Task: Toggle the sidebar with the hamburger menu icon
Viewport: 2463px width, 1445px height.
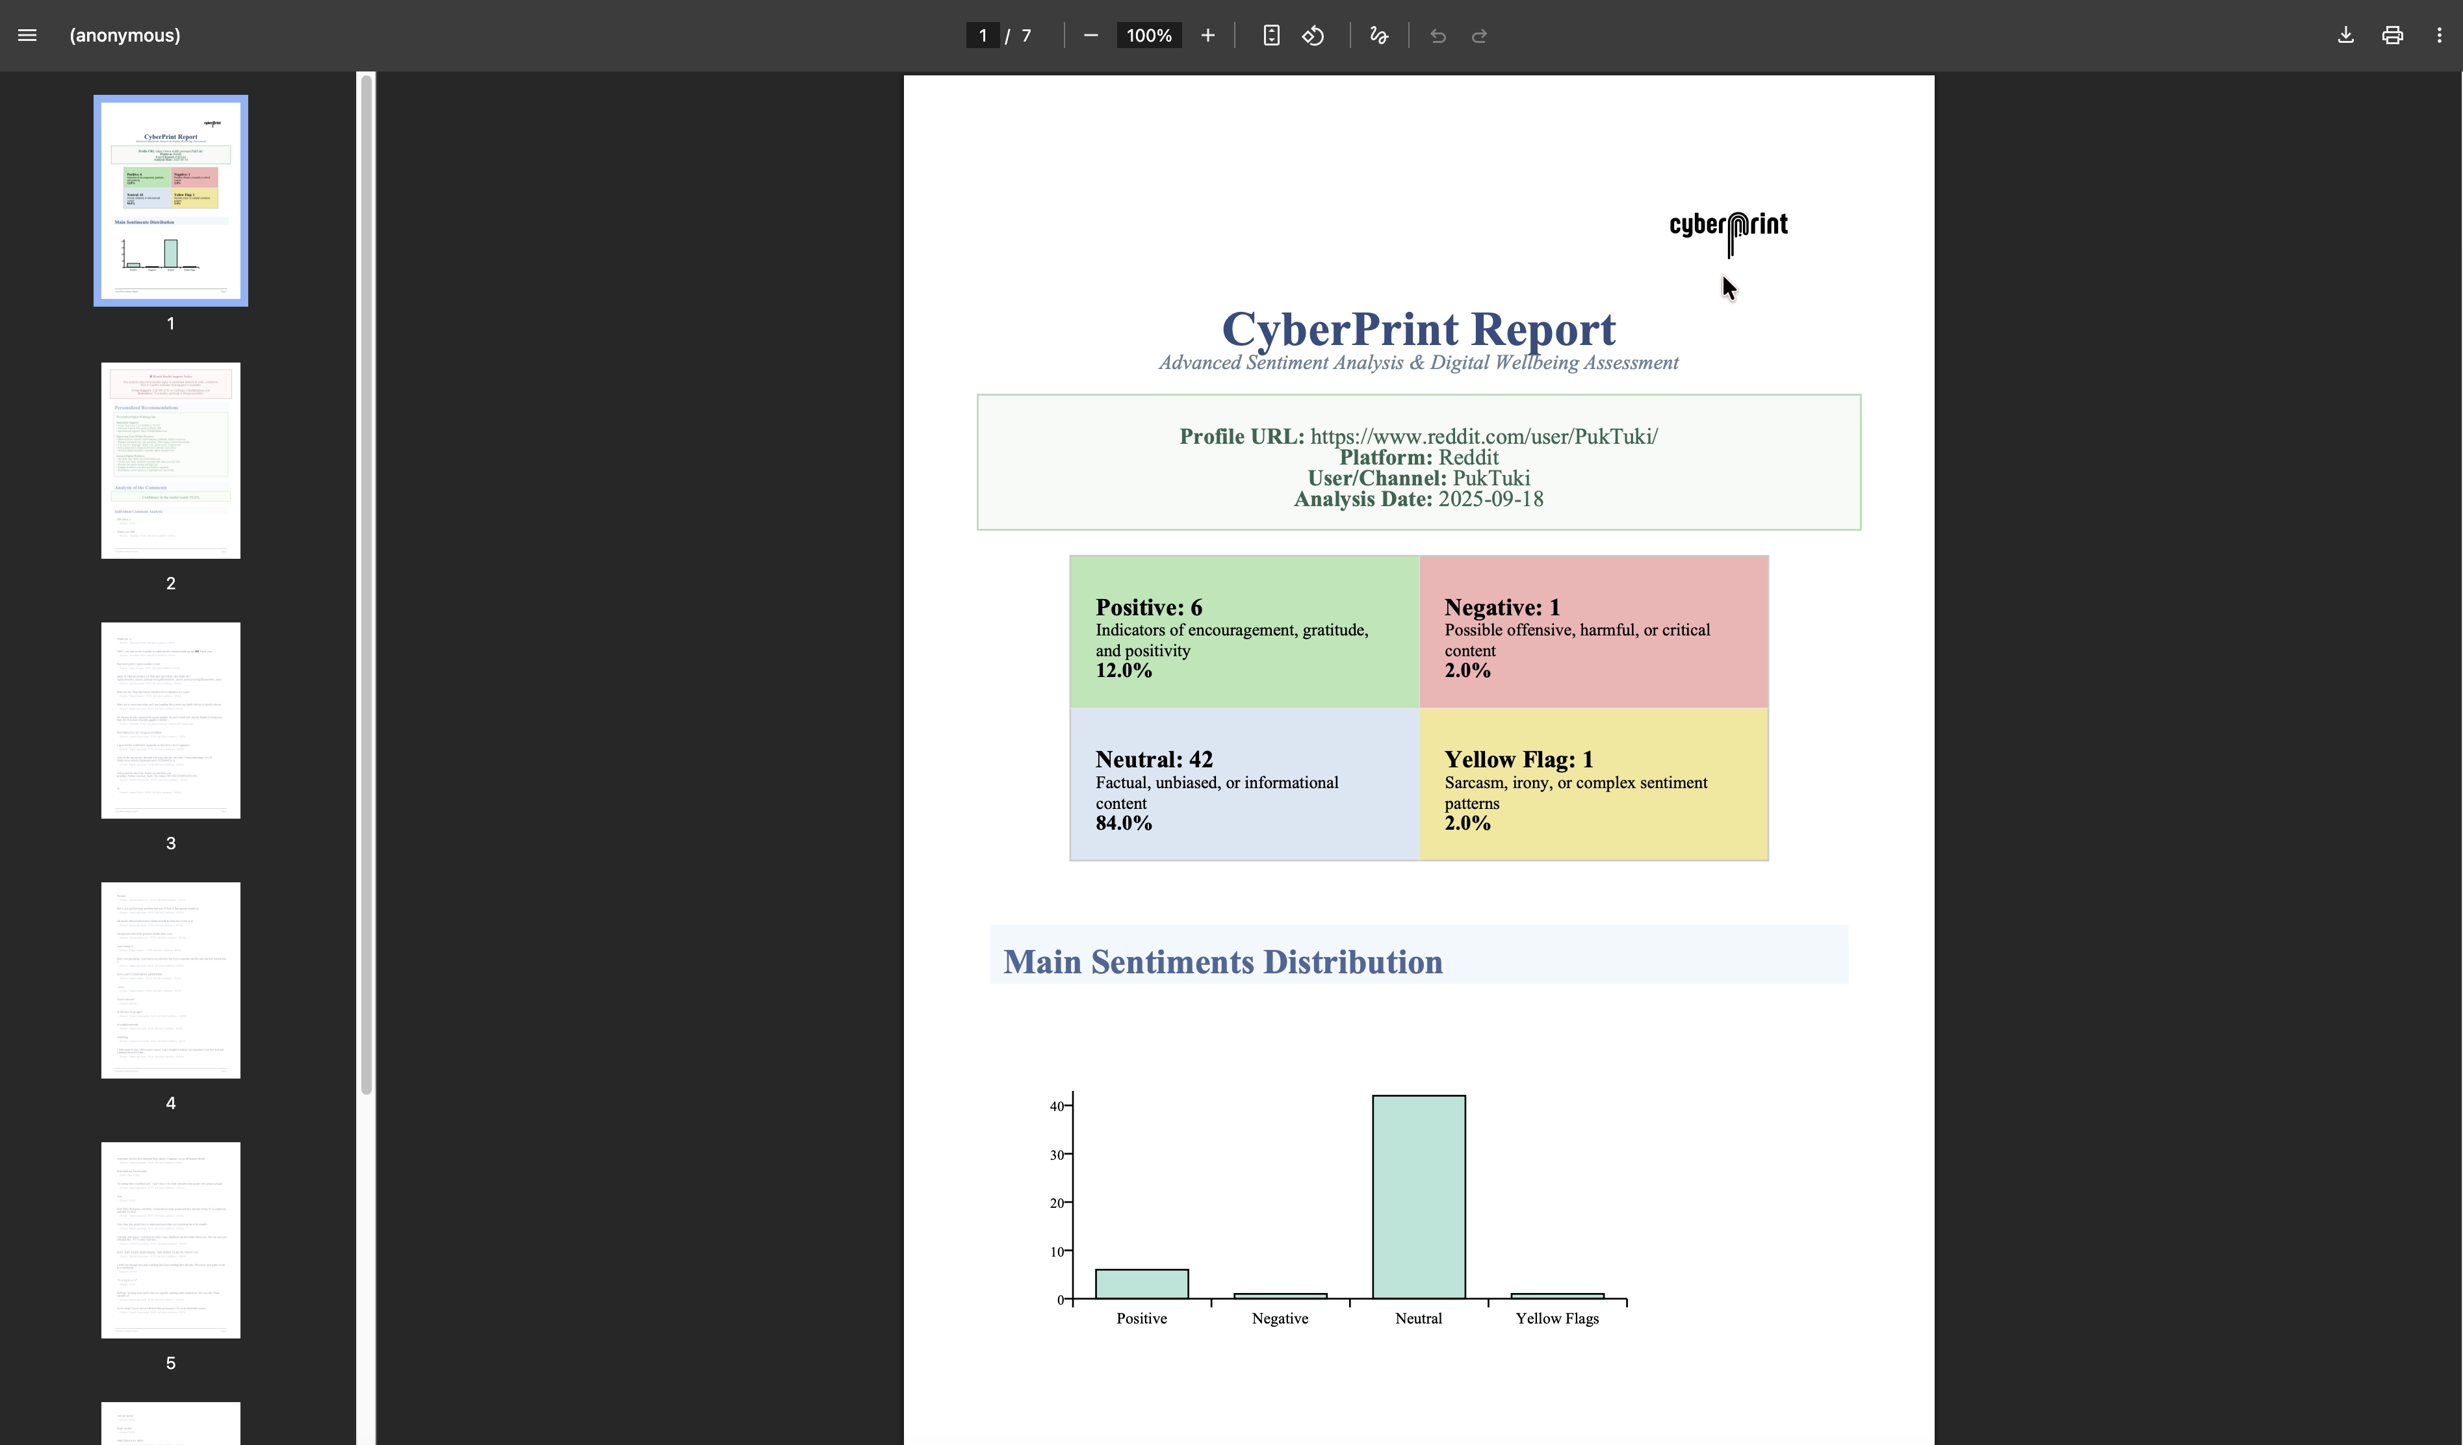Action: coord(27,35)
